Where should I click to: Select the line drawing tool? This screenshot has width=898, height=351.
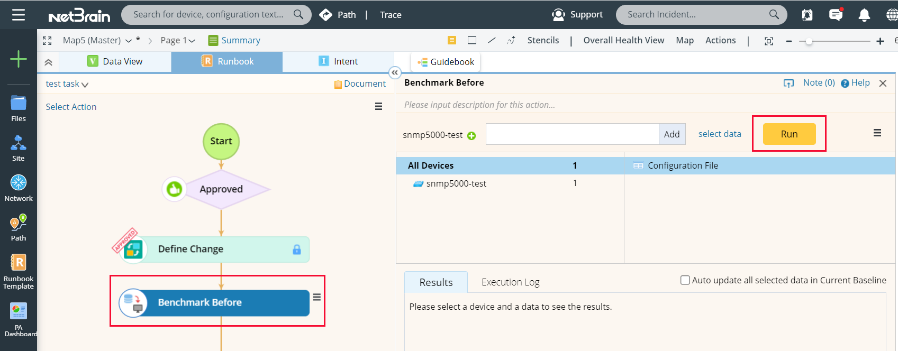click(x=492, y=40)
